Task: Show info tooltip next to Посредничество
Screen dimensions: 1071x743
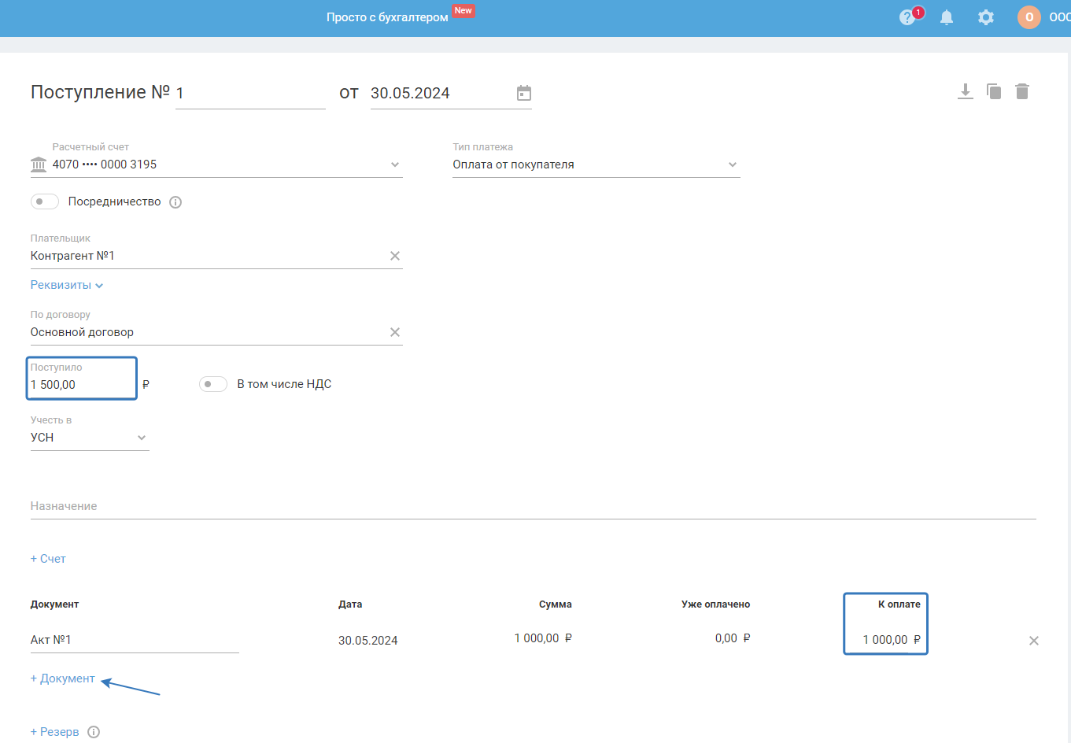Action: 175,202
